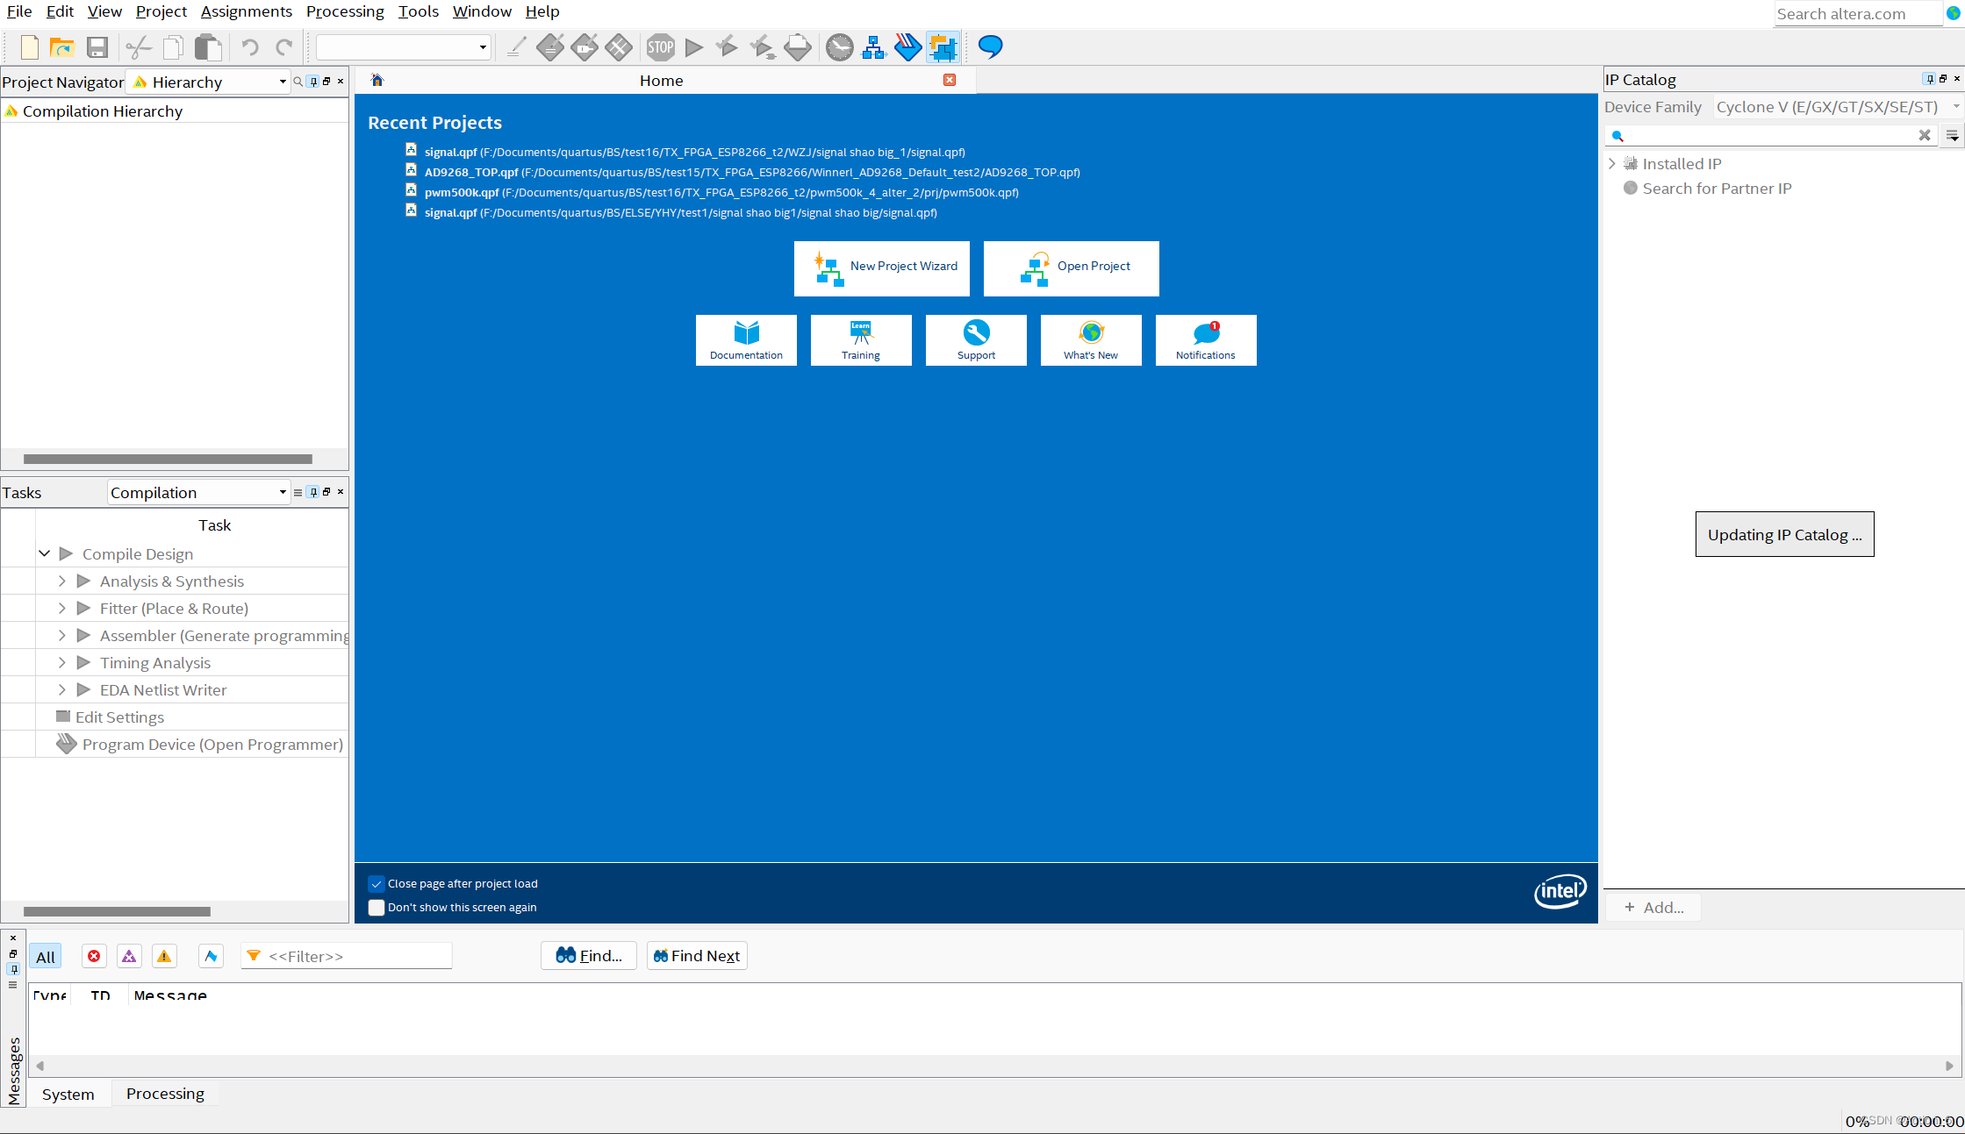1965x1134 pixels.
Task: Click the New Project Wizard button
Action: tap(881, 267)
